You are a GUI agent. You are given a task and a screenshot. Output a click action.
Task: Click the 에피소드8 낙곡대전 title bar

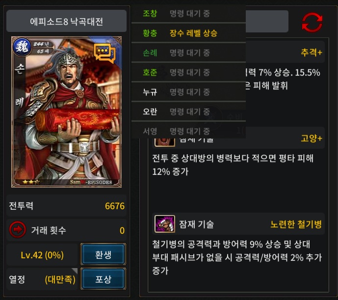tap(66, 21)
